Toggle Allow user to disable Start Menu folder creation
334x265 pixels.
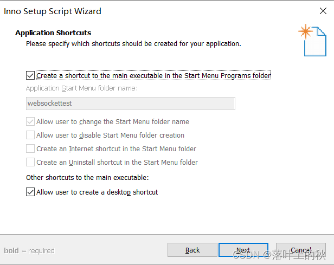30,135
